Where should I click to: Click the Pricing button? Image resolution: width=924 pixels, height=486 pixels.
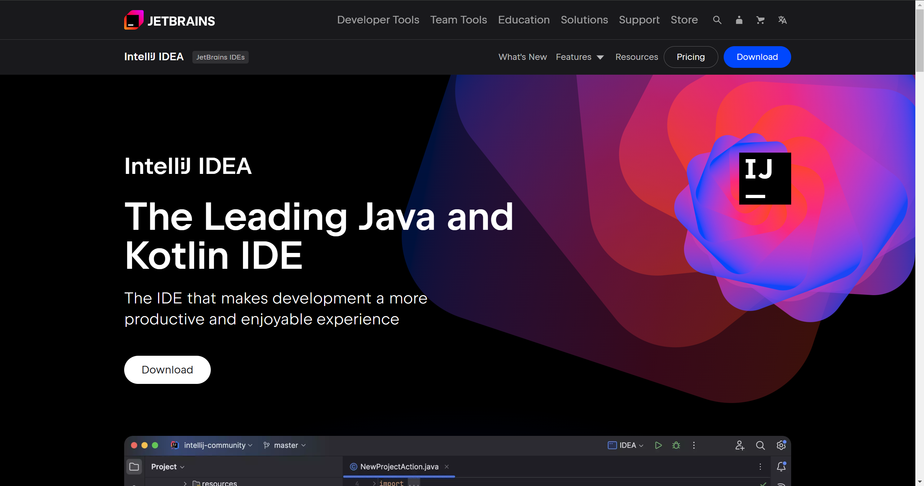[690, 57]
